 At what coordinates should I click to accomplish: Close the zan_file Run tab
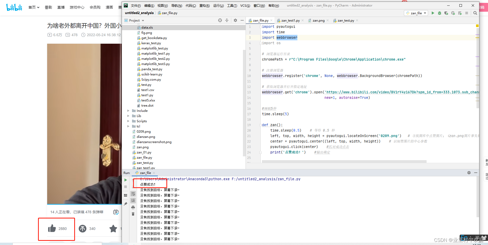[154, 173]
